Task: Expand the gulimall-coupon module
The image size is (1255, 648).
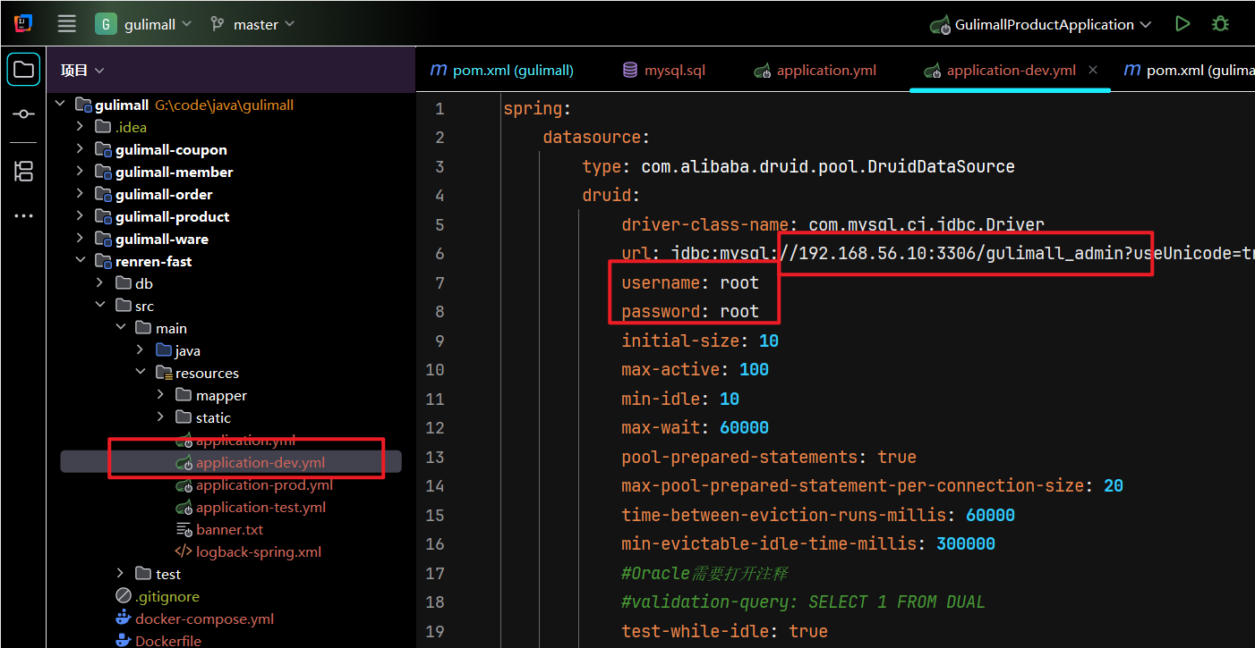Action: click(x=80, y=149)
